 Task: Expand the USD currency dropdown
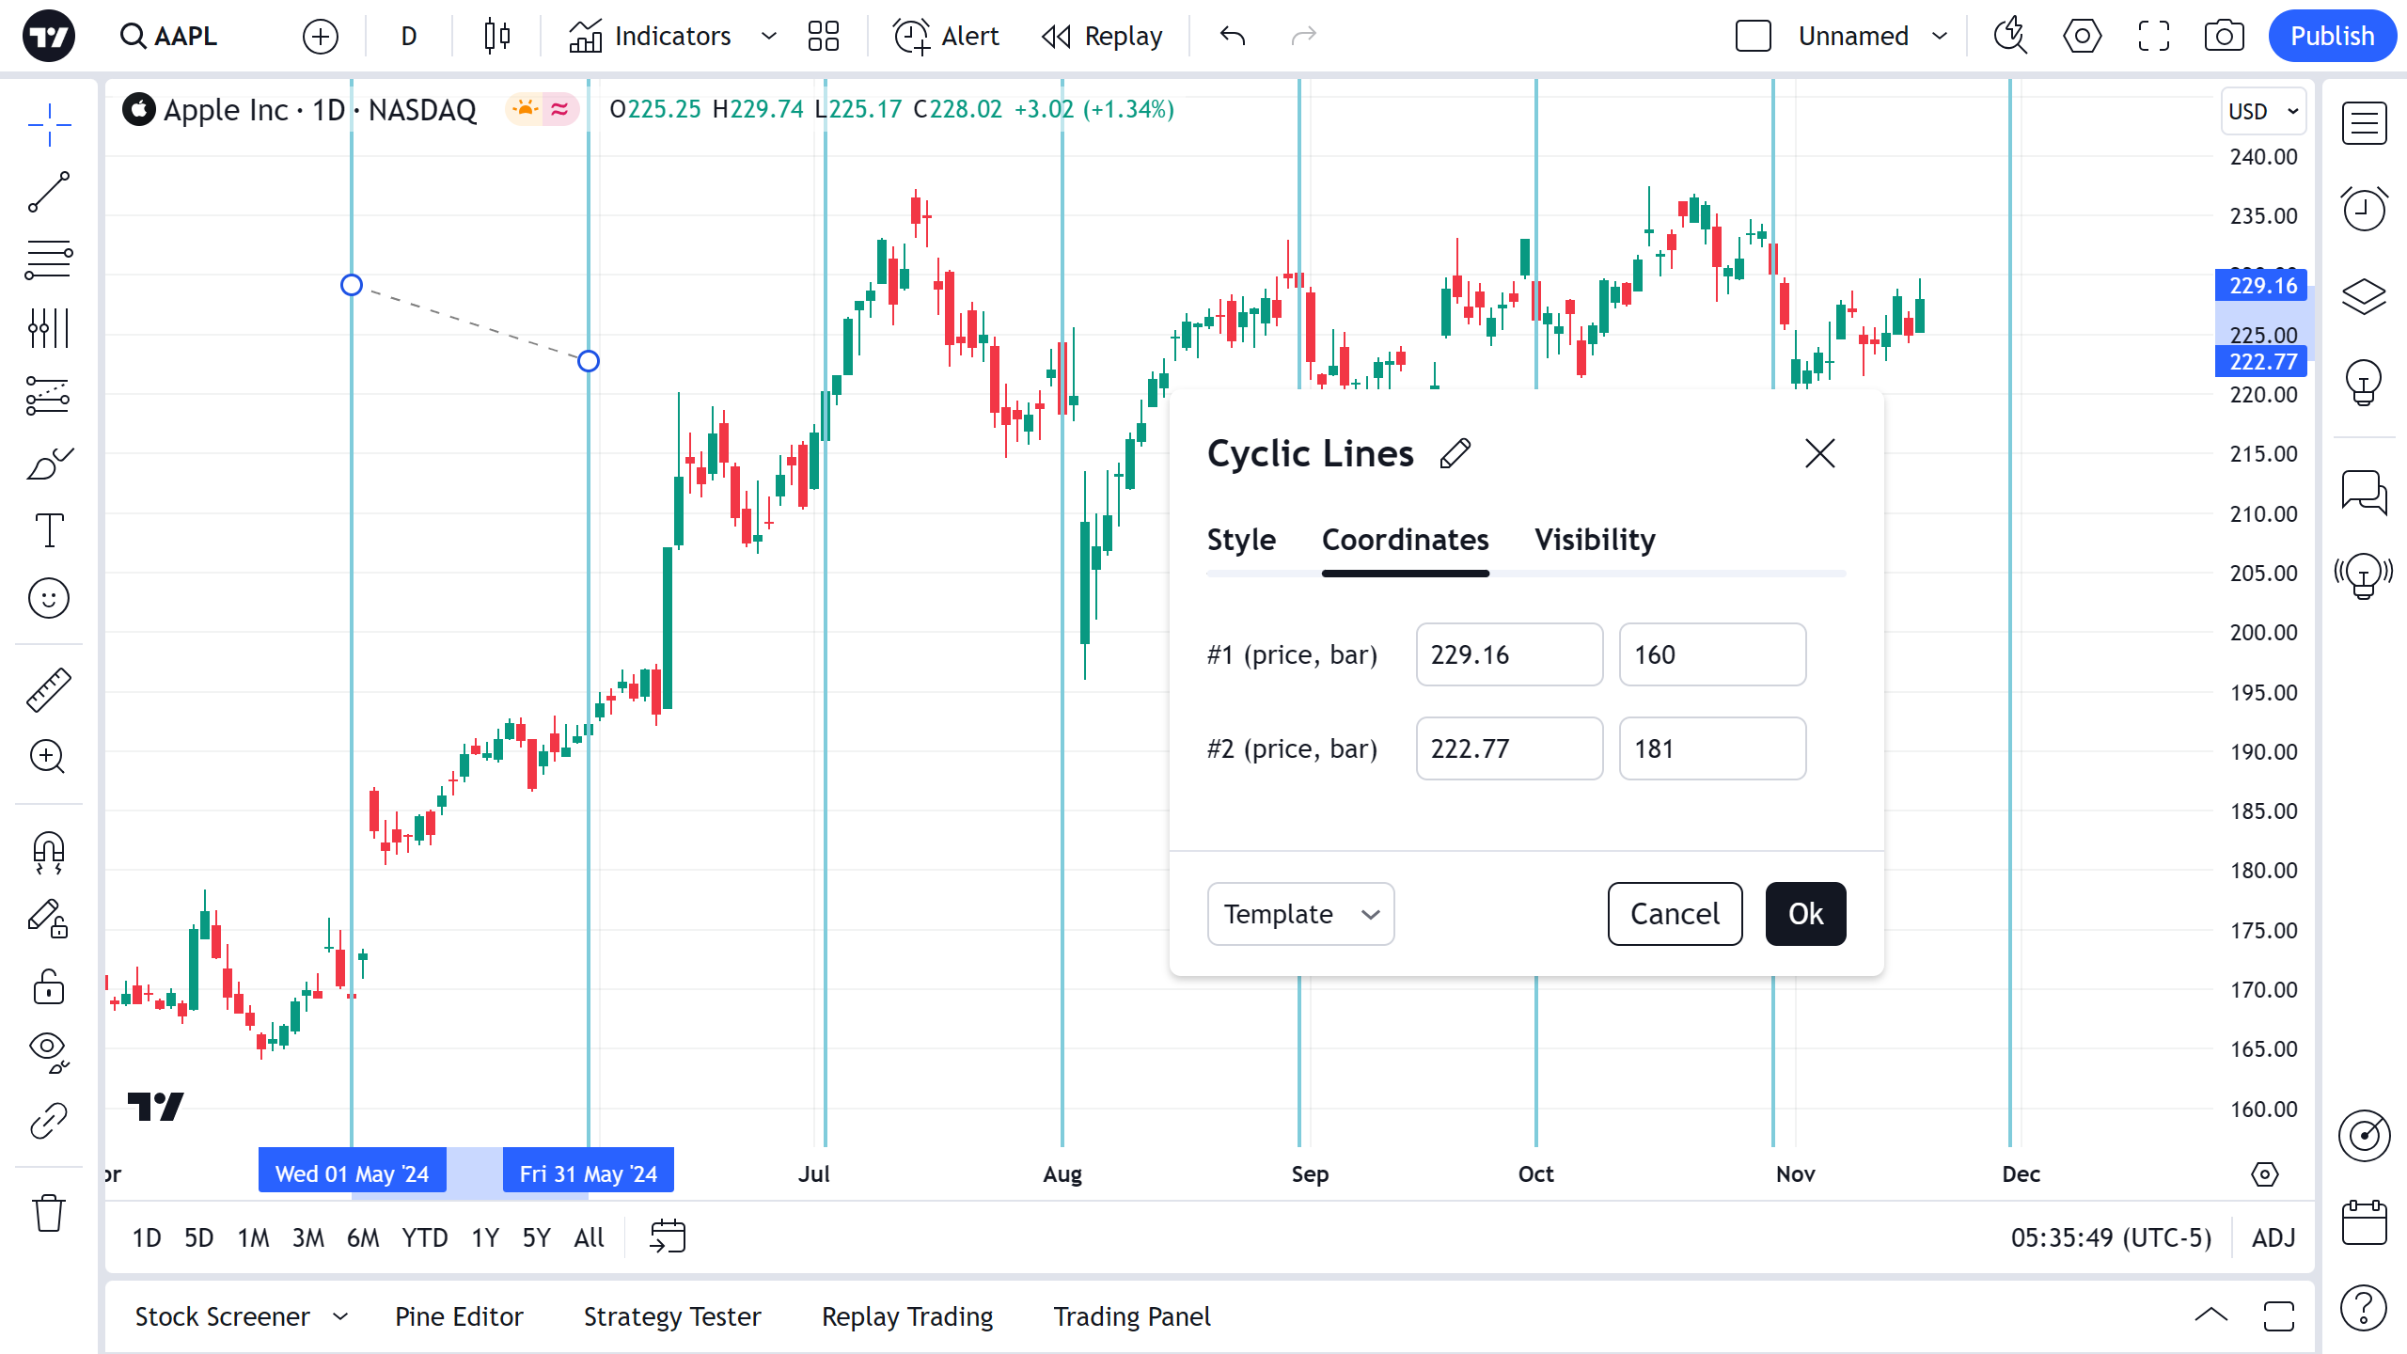2263,111
